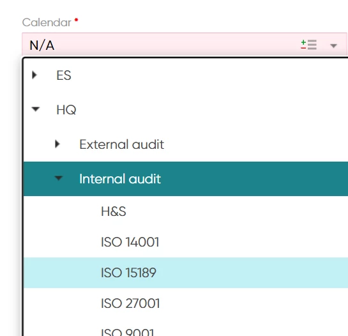Click the red required asterisk
Viewport: 348px width, 336px height.
pos(76,20)
